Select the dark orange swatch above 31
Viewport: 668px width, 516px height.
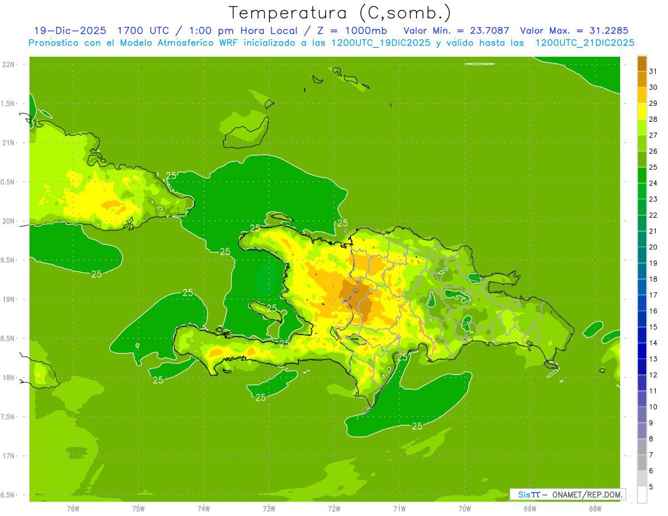pyautogui.click(x=642, y=63)
